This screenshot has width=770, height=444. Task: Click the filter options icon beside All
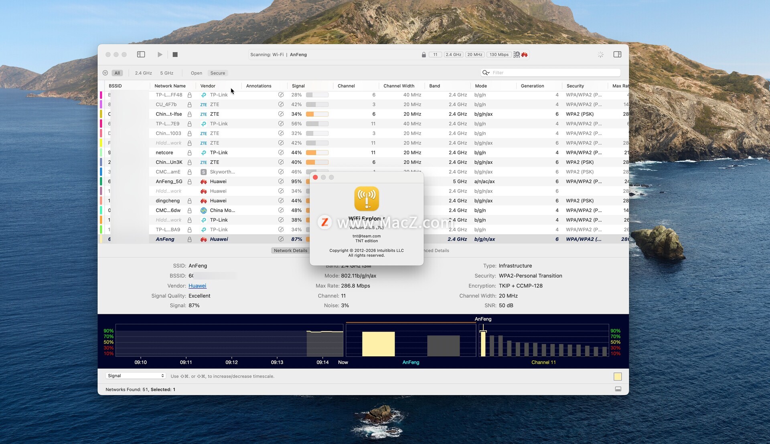pos(105,73)
